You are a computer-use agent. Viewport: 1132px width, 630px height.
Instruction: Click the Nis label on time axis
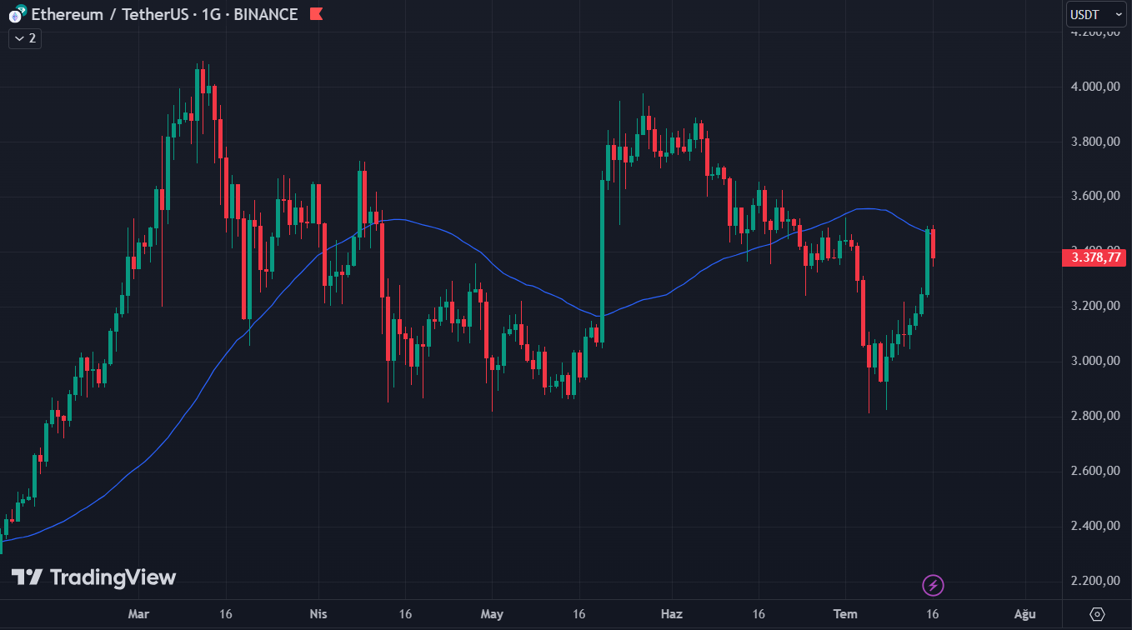coord(318,614)
